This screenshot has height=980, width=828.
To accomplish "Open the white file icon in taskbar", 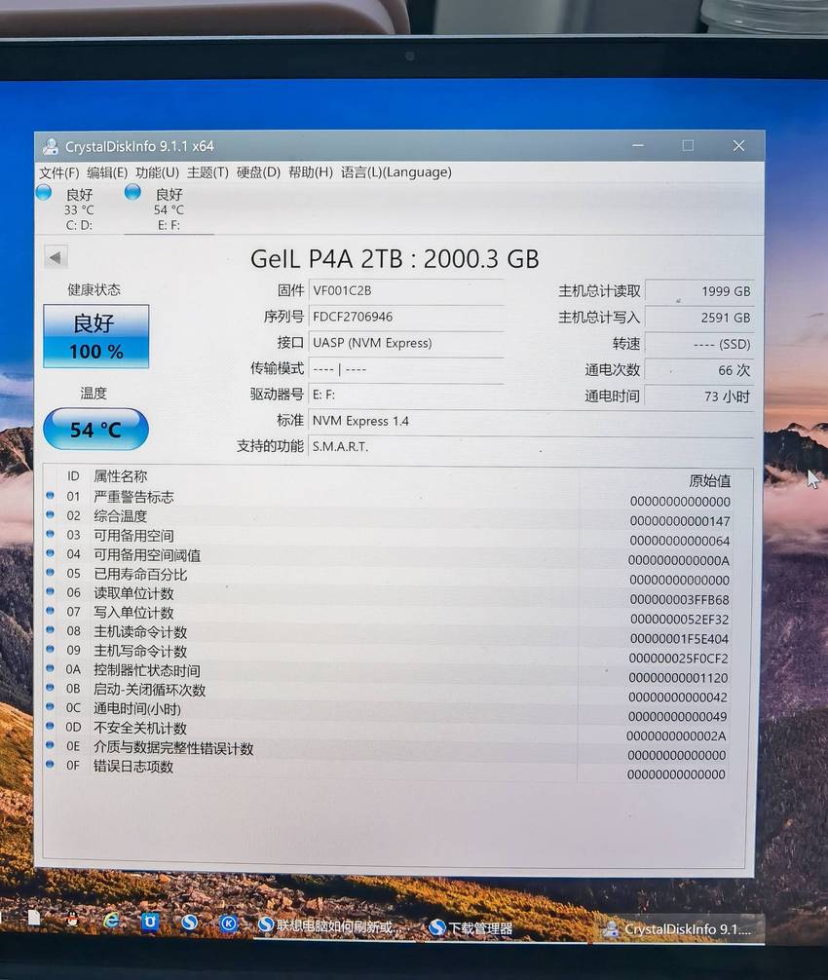I will [34, 918].
